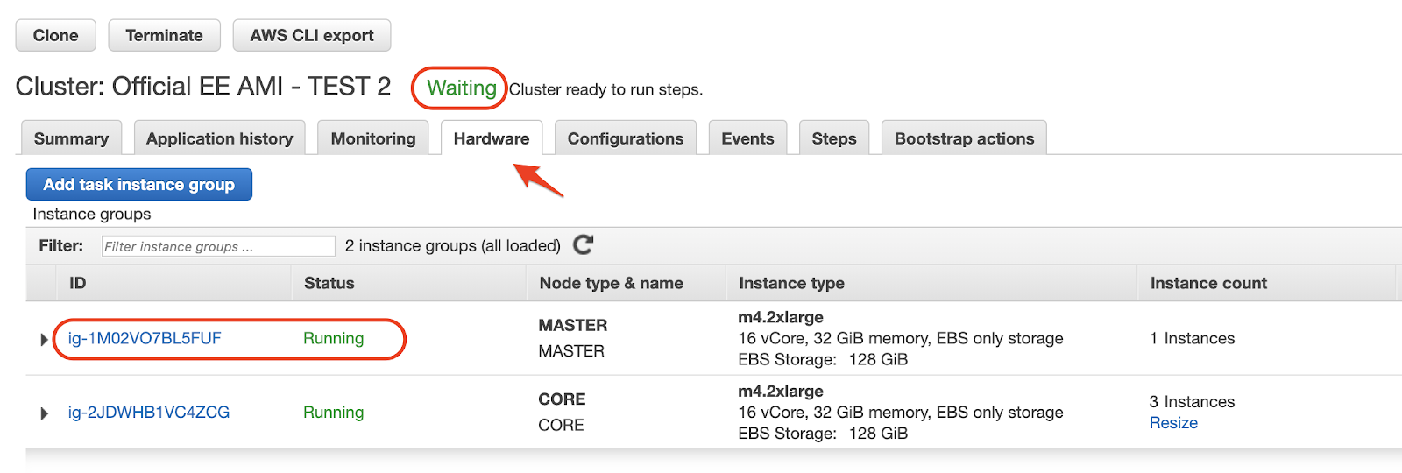Sort by the Status column header
The width and height of the screenshot is (1402, 473).
point(329,283)
